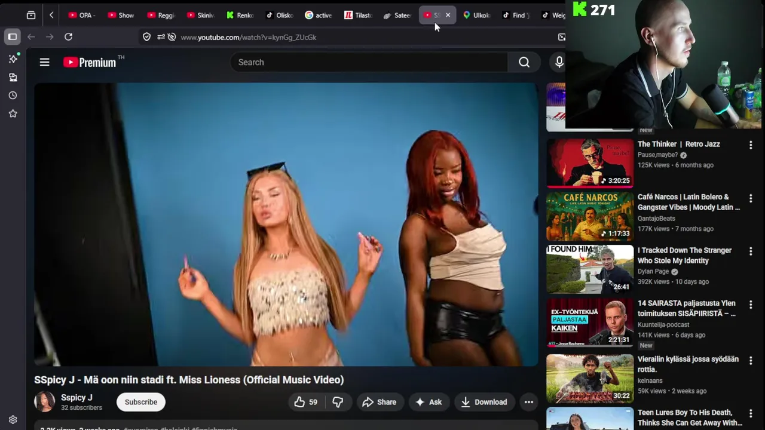Show earlier tabs in the tab strip
The image size is (765, 430).
click(x=51, y=15)
